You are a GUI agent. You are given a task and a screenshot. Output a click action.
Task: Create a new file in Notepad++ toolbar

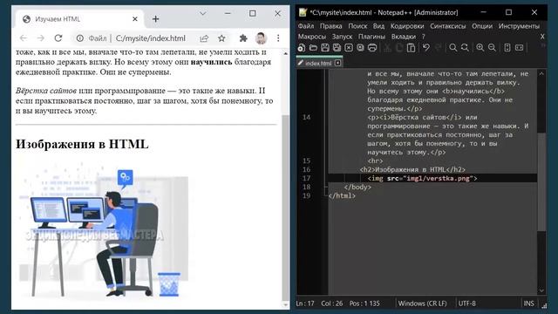[302, 48]
